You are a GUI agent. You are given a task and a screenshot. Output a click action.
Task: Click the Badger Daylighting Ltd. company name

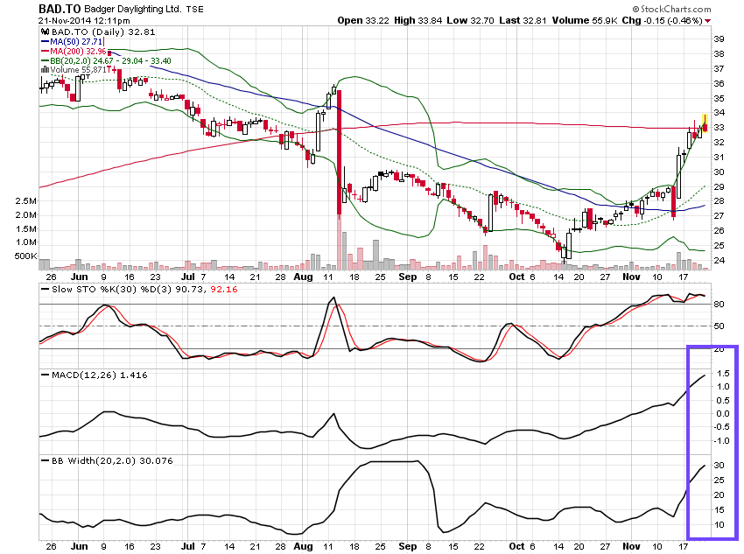point(133,9)
